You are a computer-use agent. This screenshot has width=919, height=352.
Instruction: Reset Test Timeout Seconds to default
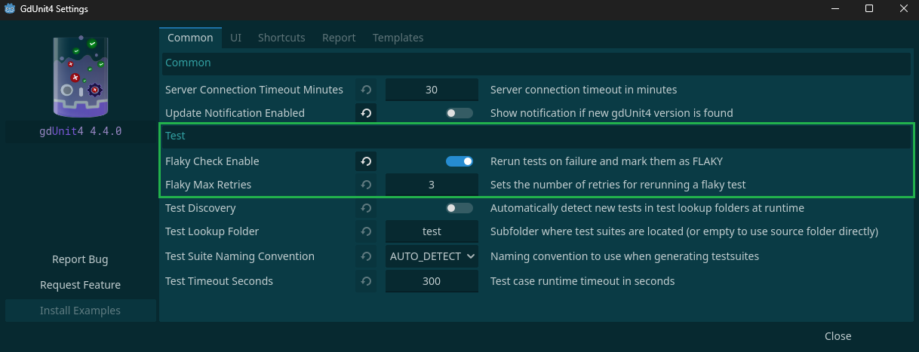coord(366,281)
